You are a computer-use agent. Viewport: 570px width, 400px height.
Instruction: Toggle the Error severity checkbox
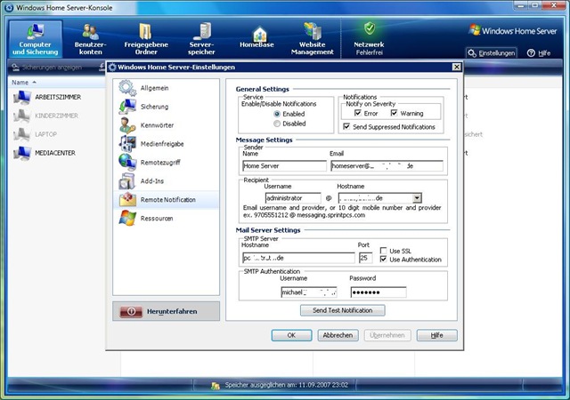pyautogui.click(x=358, y=113)
